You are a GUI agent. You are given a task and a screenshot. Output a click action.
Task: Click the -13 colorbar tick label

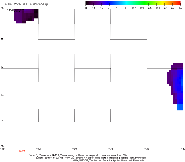93,8
